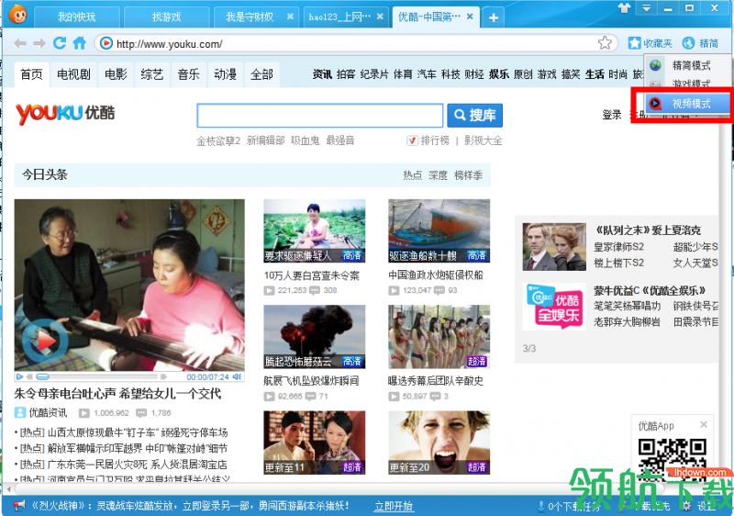Screen dimensions: 734x516
Task: Open the 纪录片 channel link
Action: pos(374,74)
